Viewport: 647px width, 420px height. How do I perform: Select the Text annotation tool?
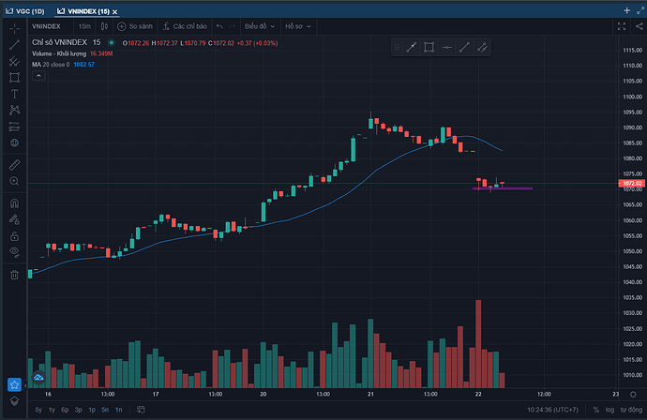tap(14, 94)
